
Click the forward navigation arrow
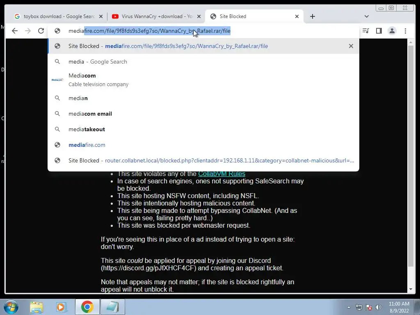[x=28, y=31]
